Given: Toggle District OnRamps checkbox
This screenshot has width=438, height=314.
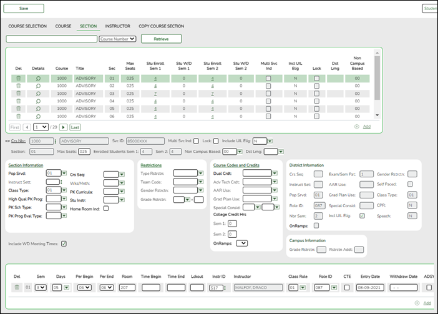Looking at the screenshot, I should 316,225.
